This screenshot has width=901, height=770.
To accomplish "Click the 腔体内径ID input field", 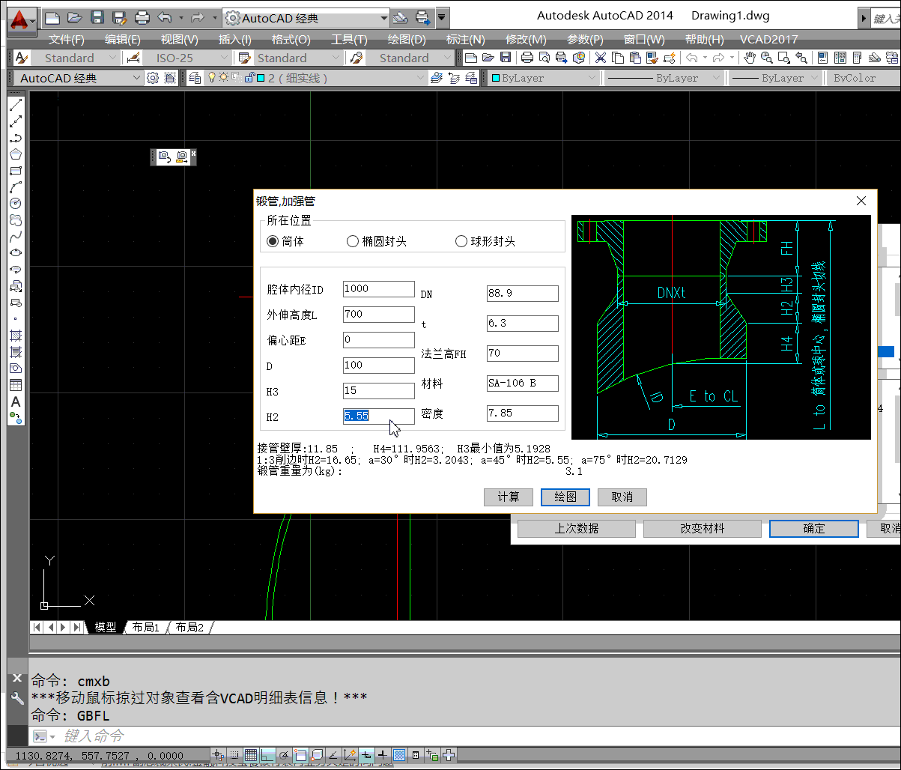I will [378, 289].
